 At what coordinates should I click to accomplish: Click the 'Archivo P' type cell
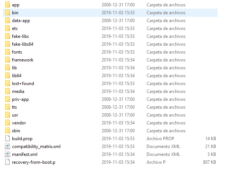(156, 162)
